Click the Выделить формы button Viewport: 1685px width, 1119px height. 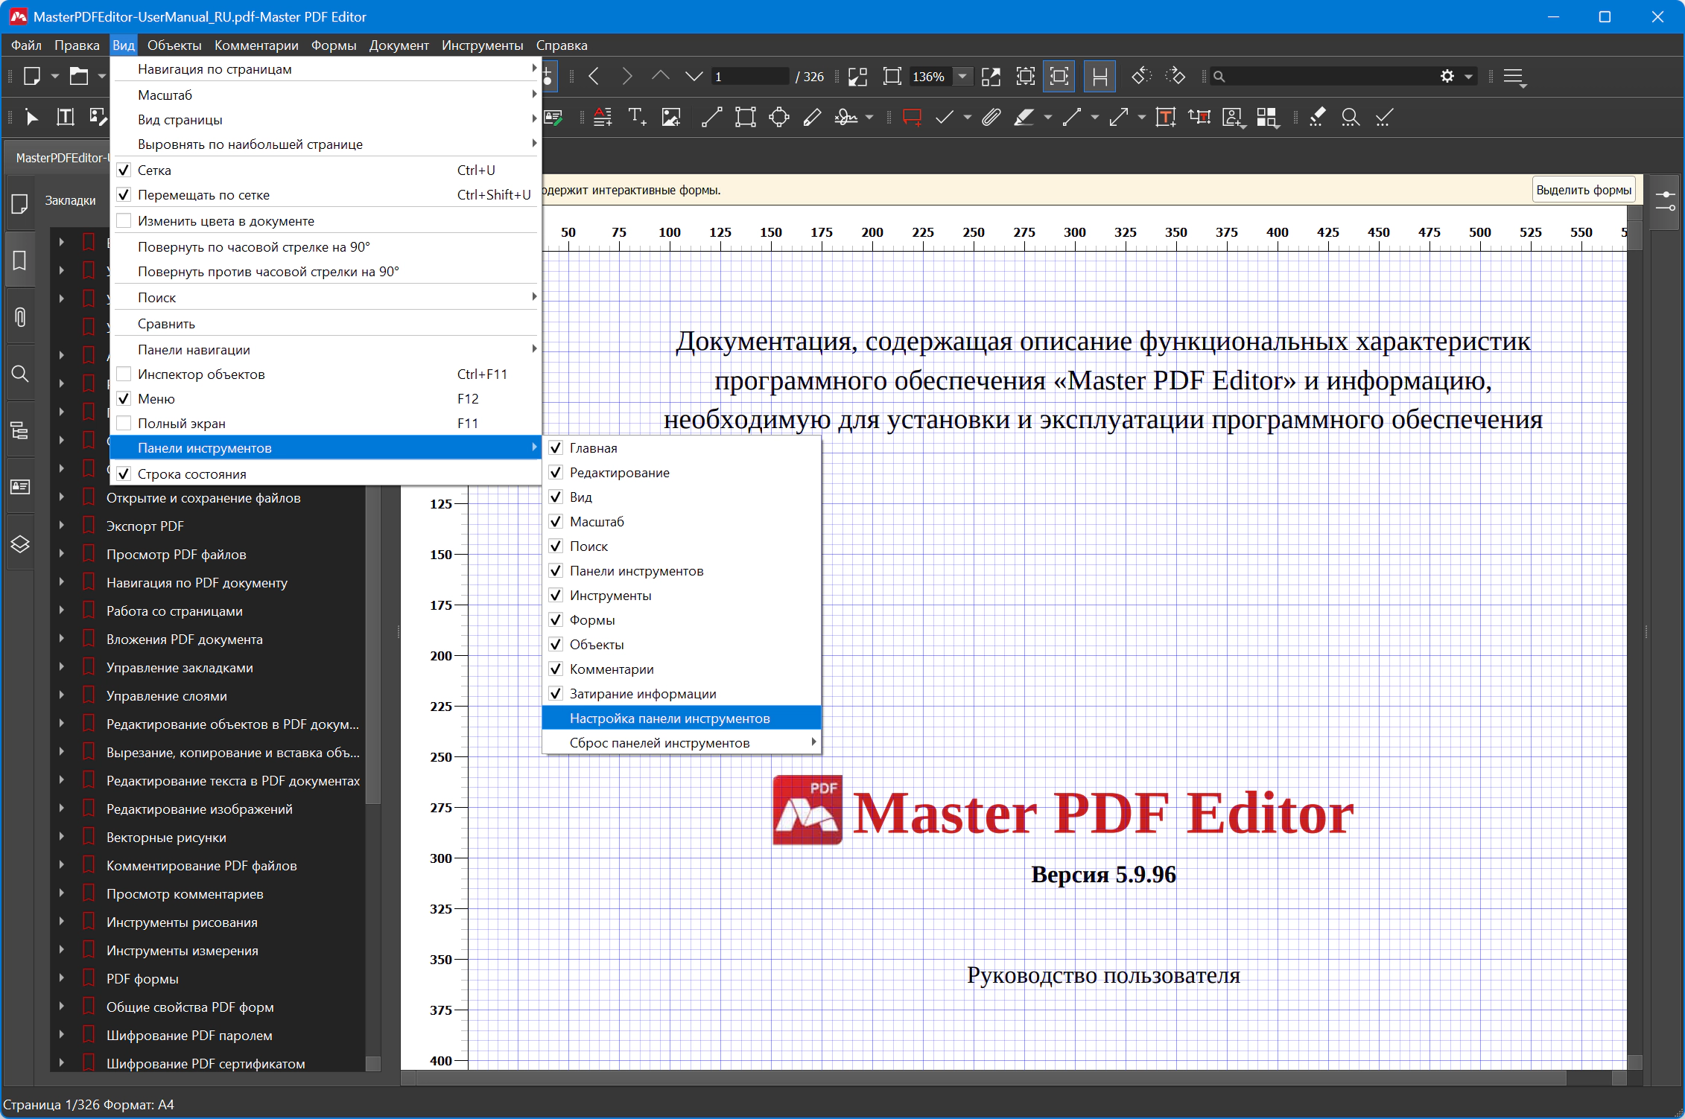coord(1583,190)
